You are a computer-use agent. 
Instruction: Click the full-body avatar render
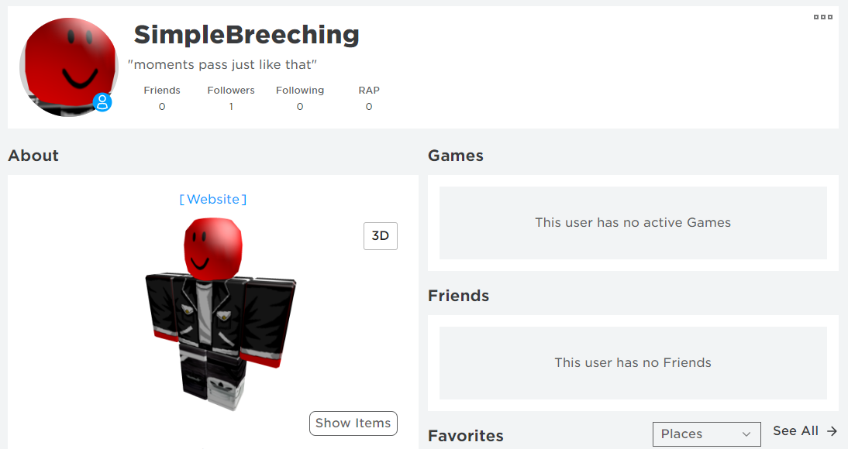(x=221, y=314)
